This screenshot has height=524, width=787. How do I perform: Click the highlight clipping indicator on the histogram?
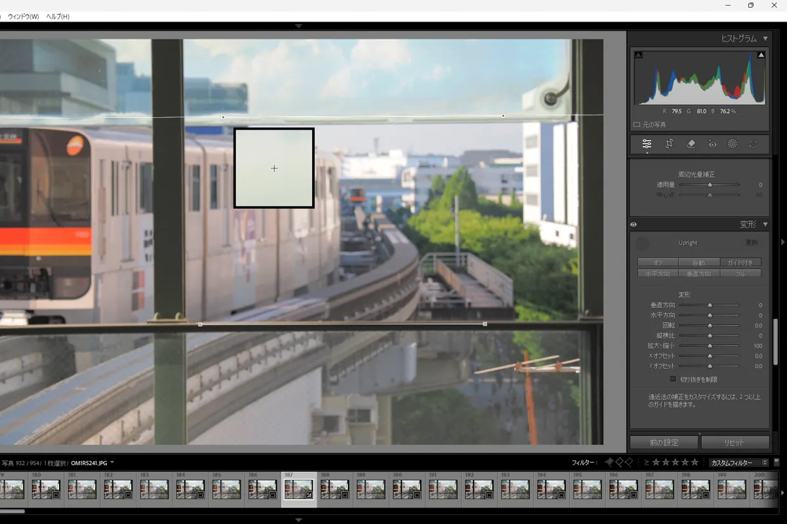(759, 55)
